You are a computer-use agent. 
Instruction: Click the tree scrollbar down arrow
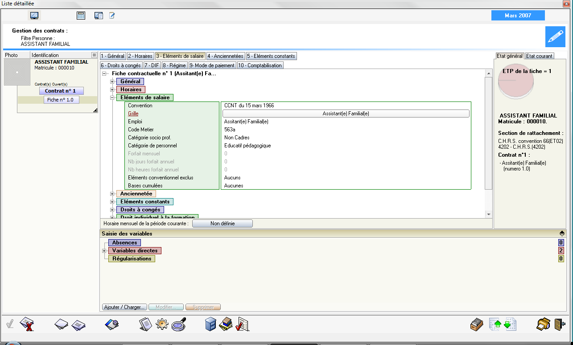(489, 214)
